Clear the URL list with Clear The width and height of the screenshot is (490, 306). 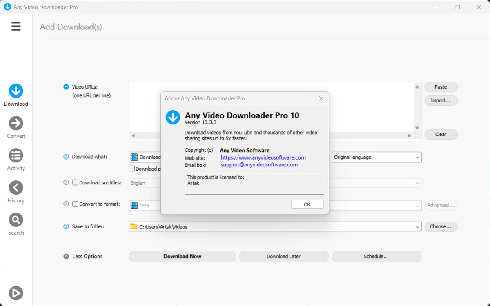click(441, 134)
